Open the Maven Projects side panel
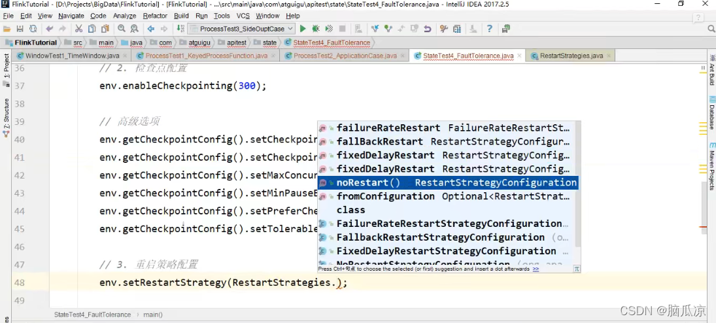 (711, 165)
